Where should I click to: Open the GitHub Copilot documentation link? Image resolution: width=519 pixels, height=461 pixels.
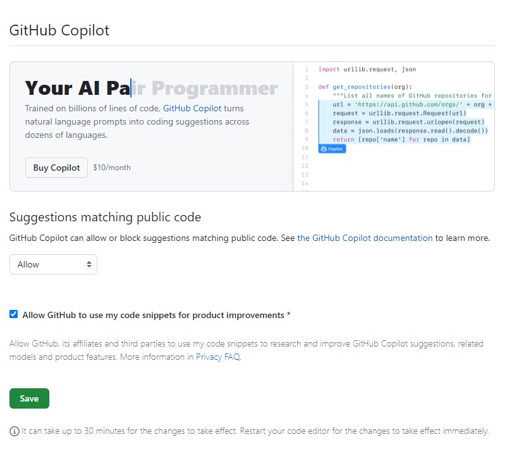click(x=365, y=238)
